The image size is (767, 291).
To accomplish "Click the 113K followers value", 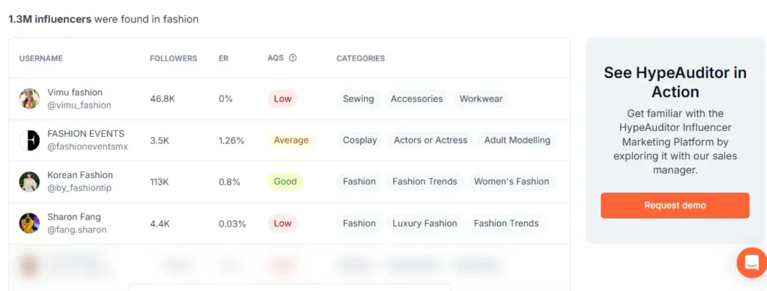I will 160,182.
